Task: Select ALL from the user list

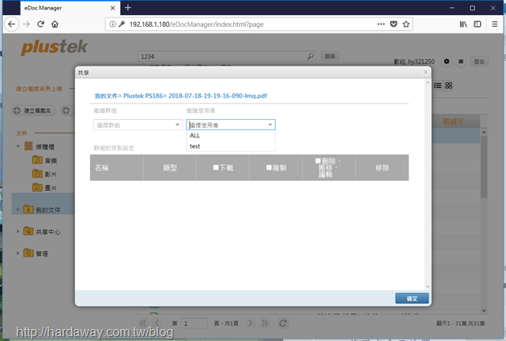Action: coord(231,135)
